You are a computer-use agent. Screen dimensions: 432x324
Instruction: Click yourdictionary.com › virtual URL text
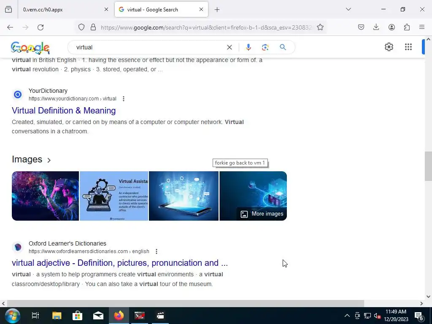point(73,99)
